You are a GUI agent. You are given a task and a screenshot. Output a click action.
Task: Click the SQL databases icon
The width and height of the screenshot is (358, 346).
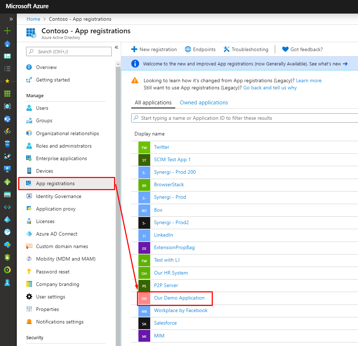(7, 144)
